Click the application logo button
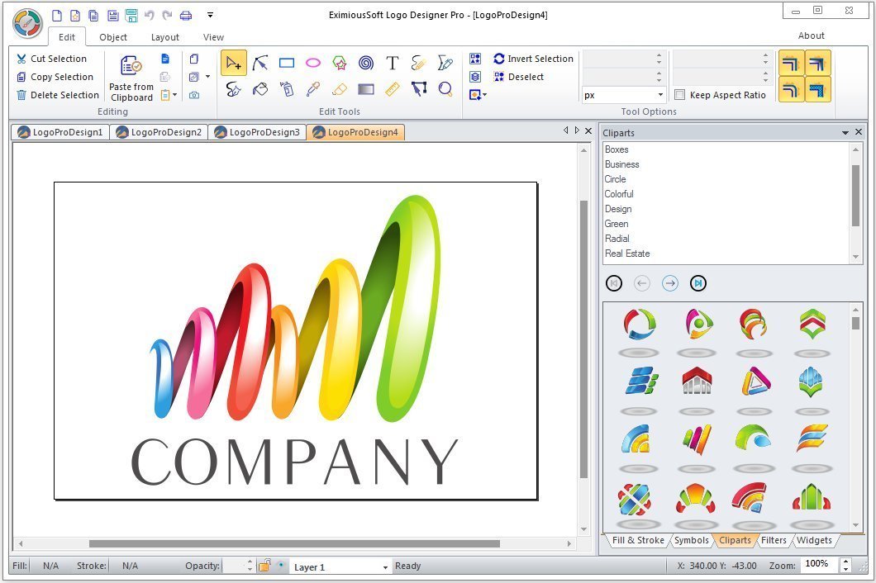 click(28, 23)
